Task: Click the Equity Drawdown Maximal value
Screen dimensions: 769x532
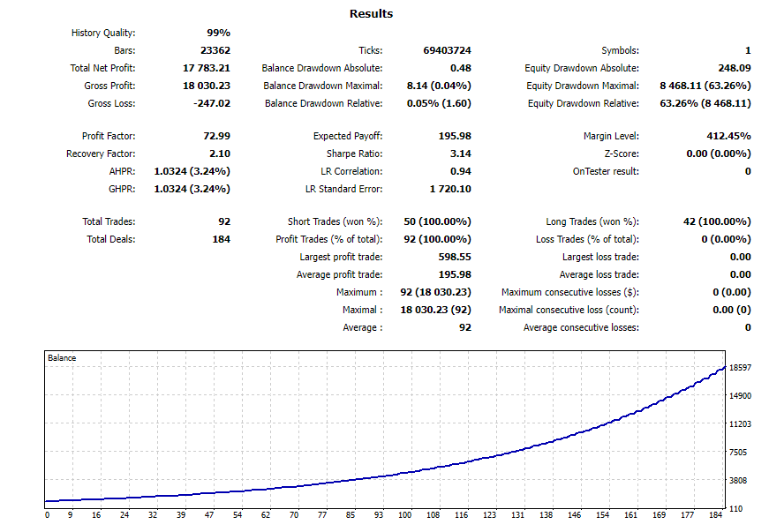Action: [702, 86]
